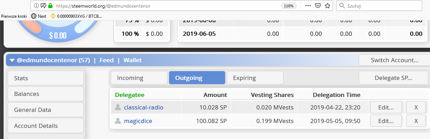Collapse the @edmundocentenor account panel triangle

click(x=12, y=60)
